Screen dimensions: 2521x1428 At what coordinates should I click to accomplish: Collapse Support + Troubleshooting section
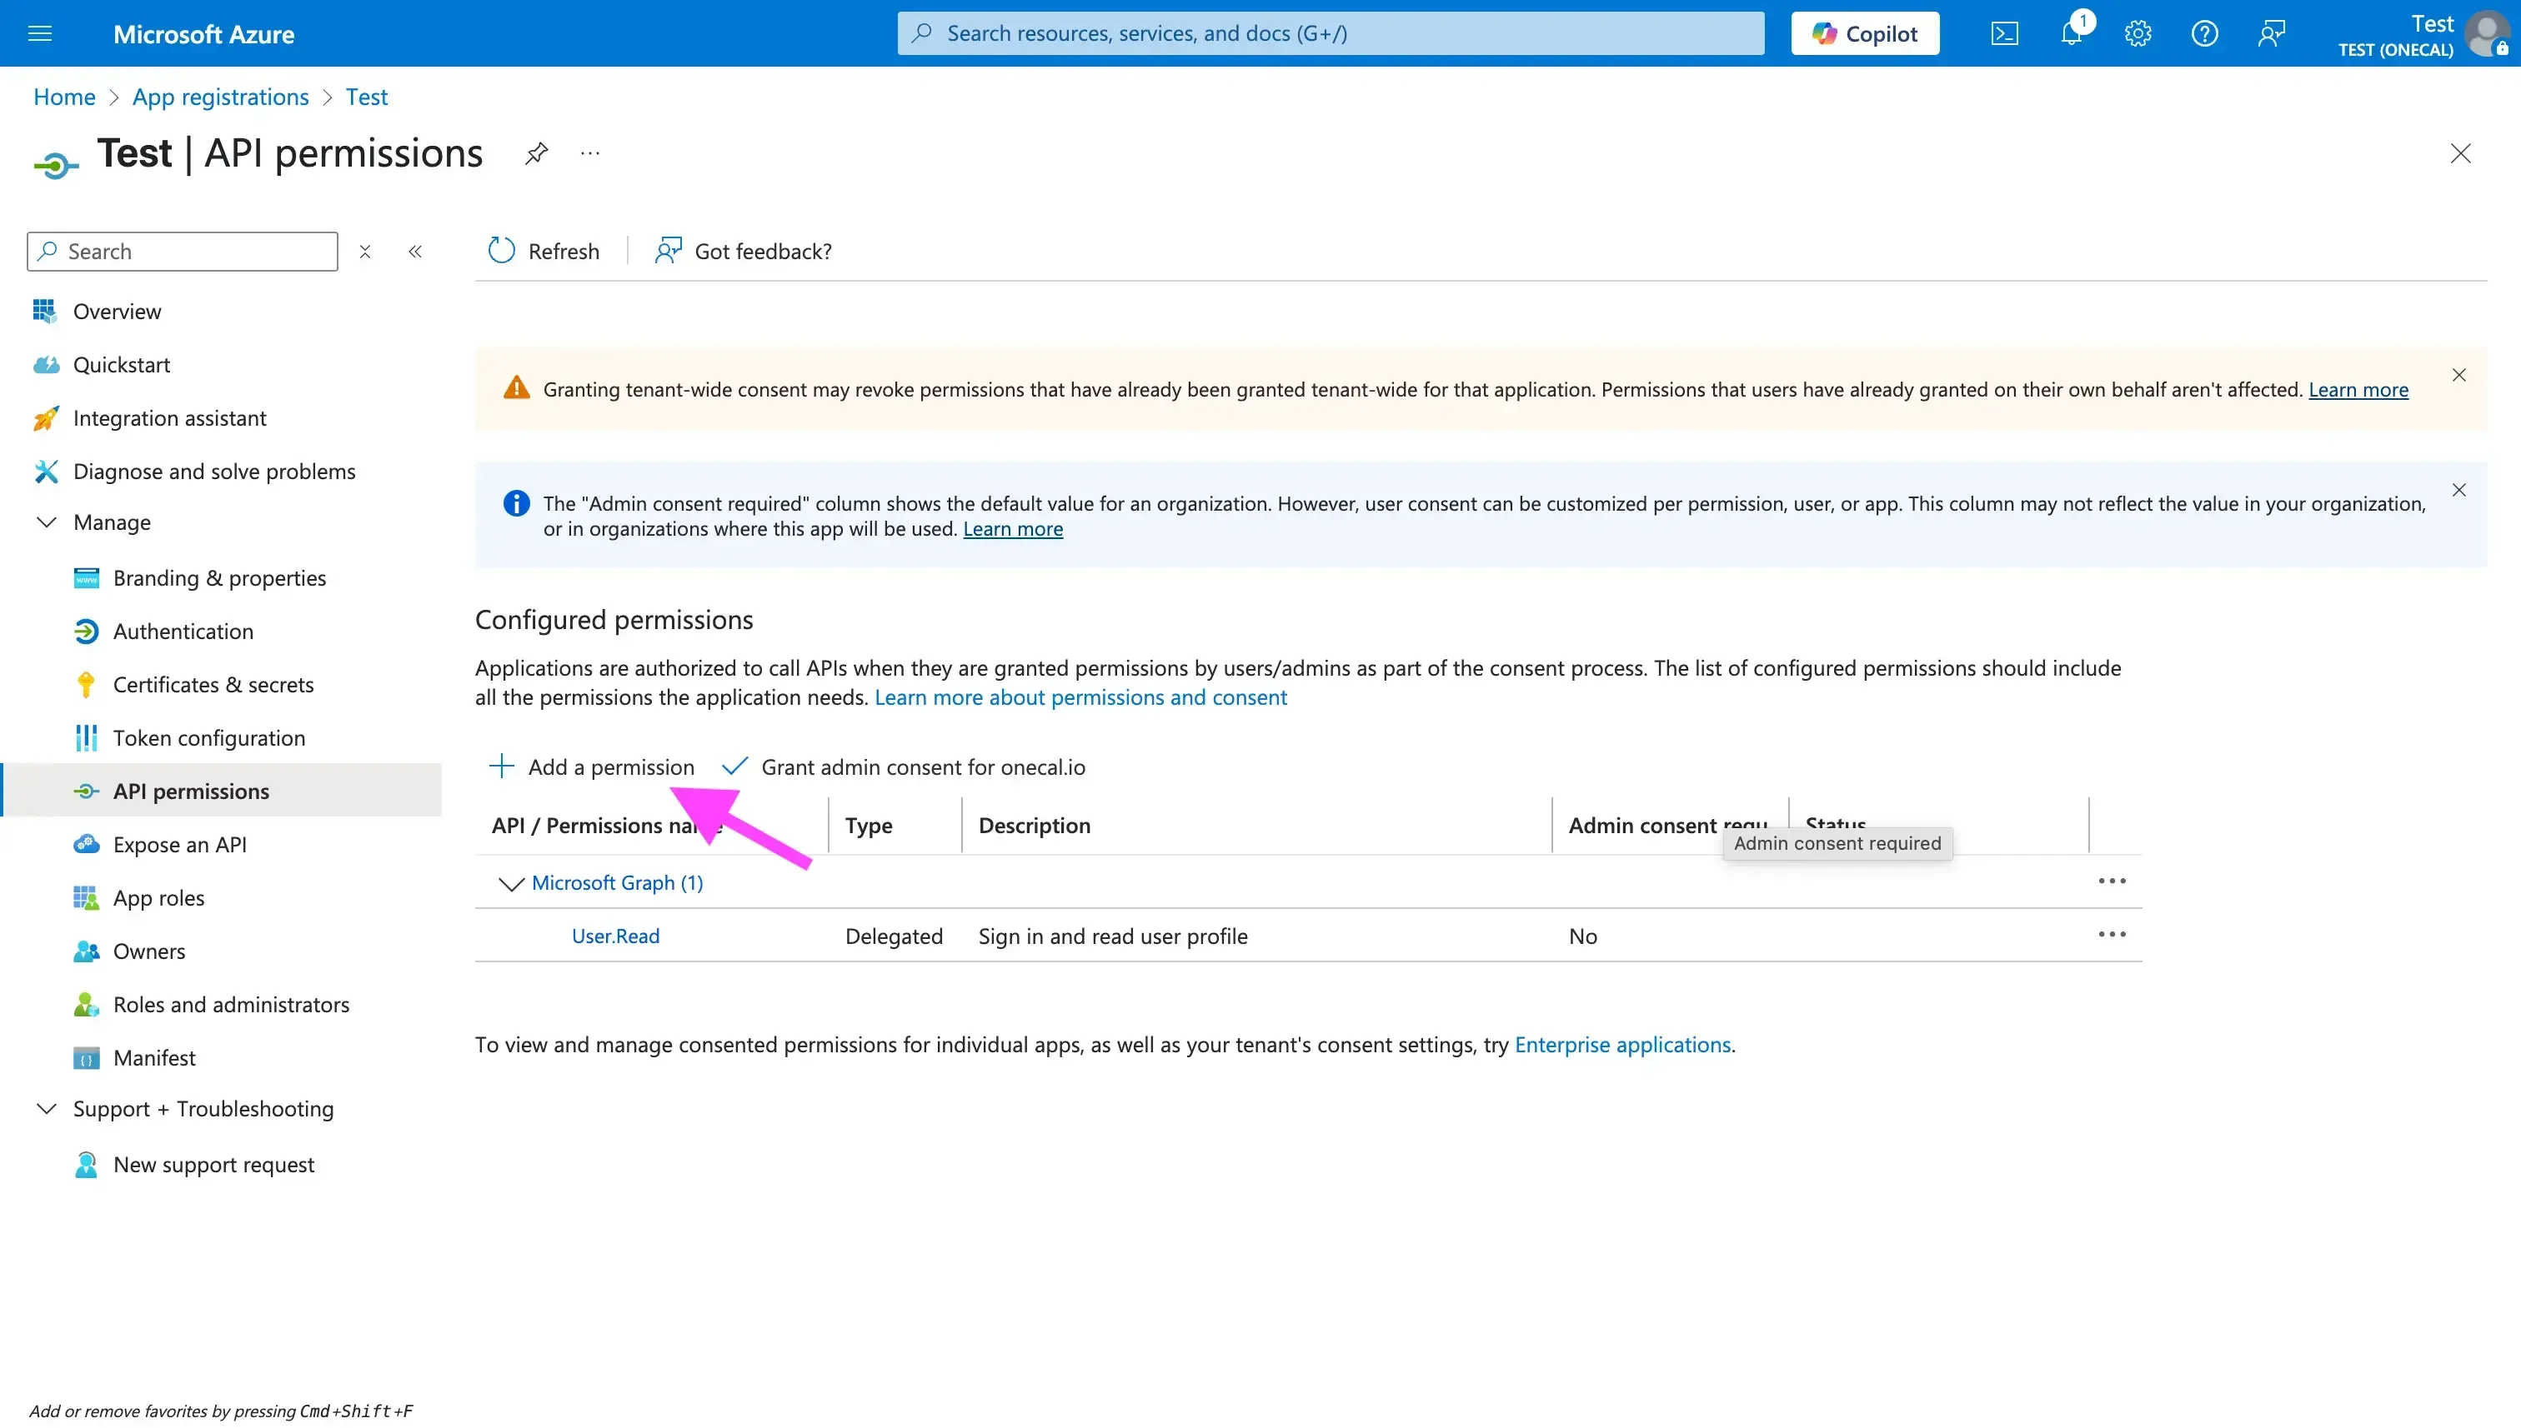click(x=46, y=1108)
